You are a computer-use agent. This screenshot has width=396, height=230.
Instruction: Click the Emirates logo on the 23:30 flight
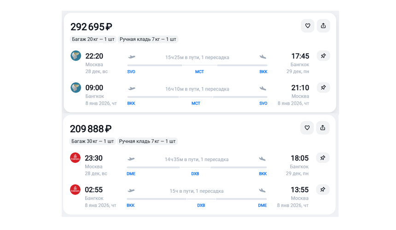pos(75,158)
